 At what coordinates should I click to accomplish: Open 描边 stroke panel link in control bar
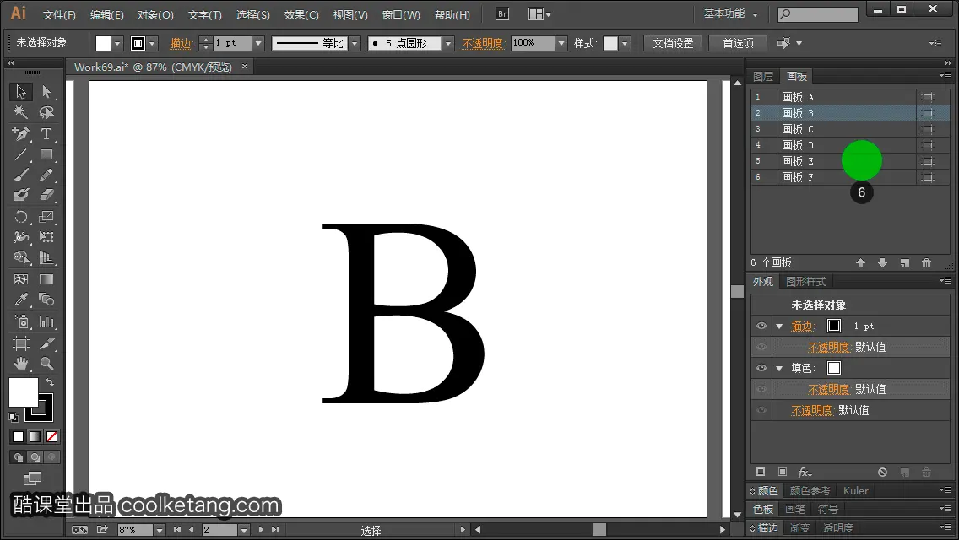click(x=181, y=43)
